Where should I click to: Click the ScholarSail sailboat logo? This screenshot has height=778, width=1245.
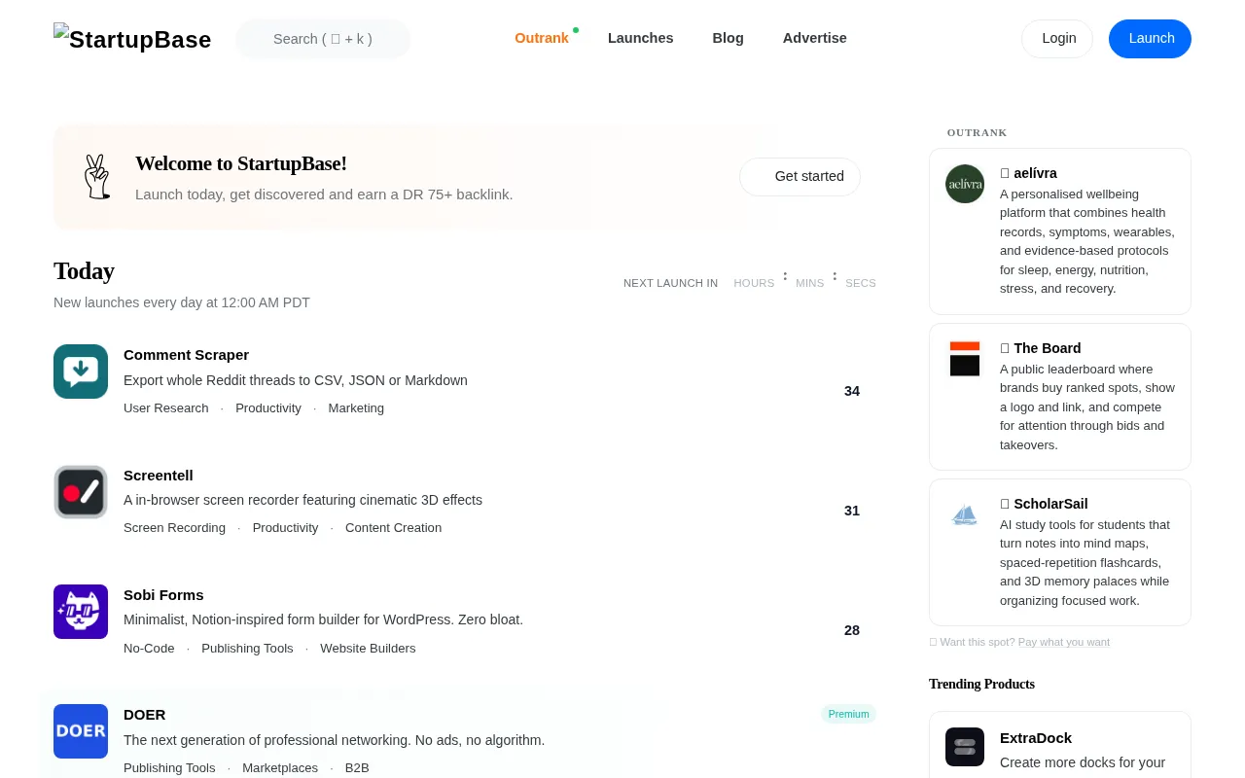(965, 514)
